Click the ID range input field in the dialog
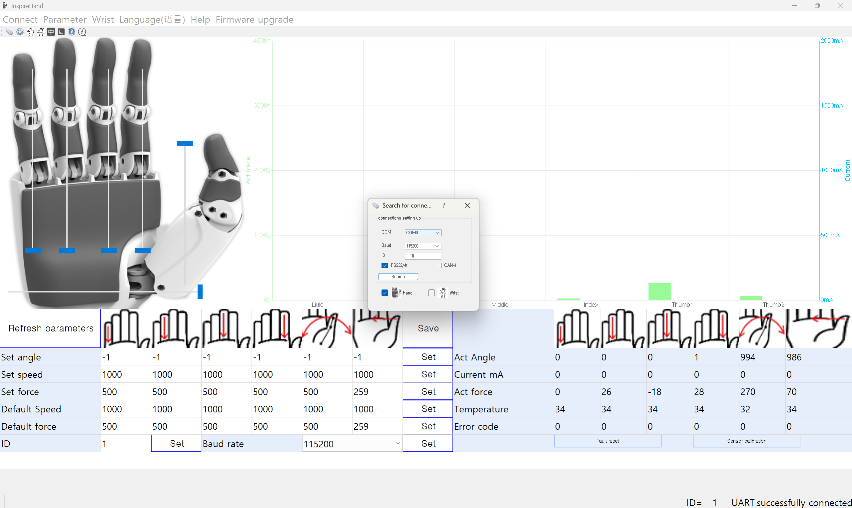 423,256
